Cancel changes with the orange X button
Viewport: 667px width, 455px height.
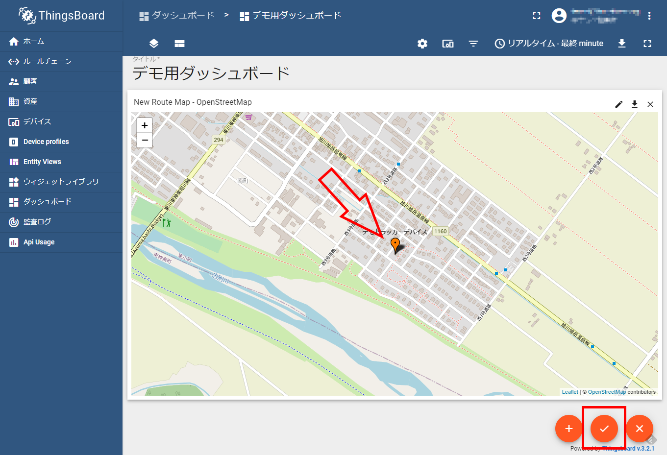point(640,429)
